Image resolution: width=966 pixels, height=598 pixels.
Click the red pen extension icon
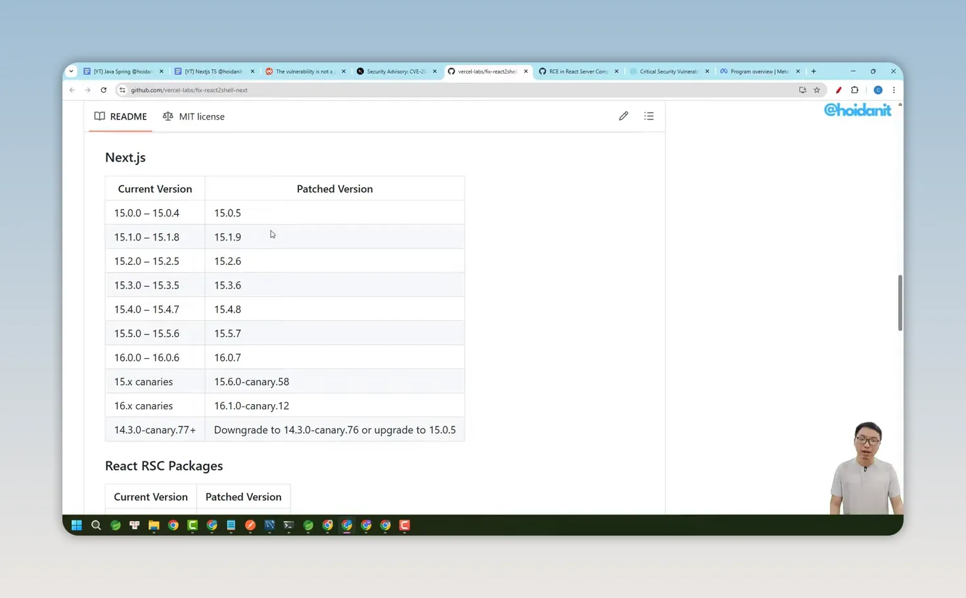(x=839, y=90)
